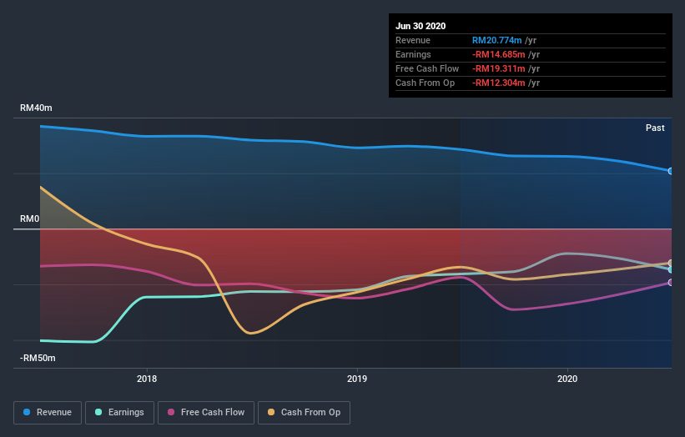Image resolution: width=685 pixels, height=437 pixels.
Task: Click the RM20.774m revenue value
Action: click(x=496, y=40)
